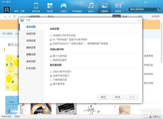Select the 直接退出程序 radio option

click(x=51, y=60)
